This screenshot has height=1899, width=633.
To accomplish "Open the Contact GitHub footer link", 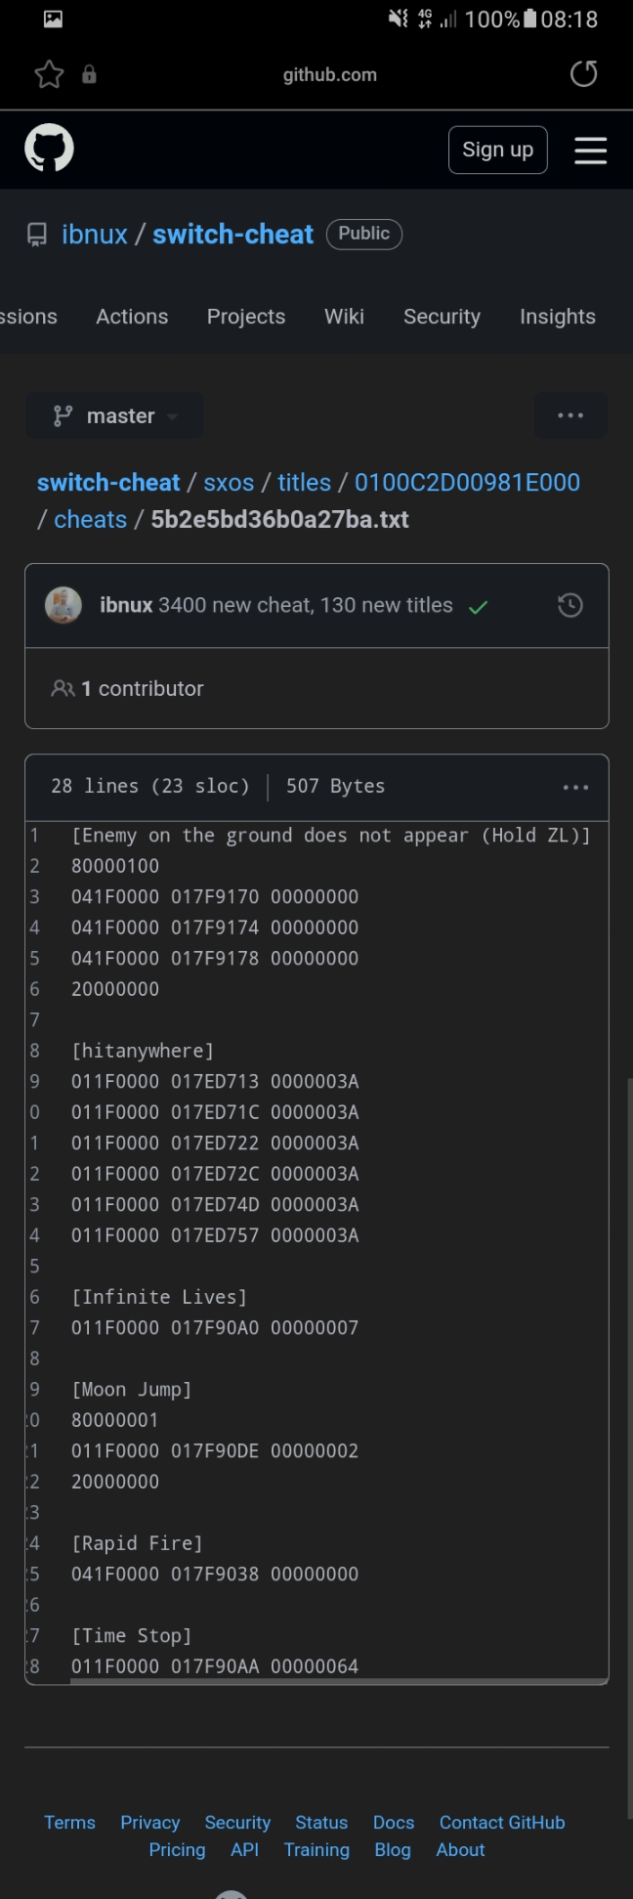I will pyautogui.click(x=502, y=1823).
